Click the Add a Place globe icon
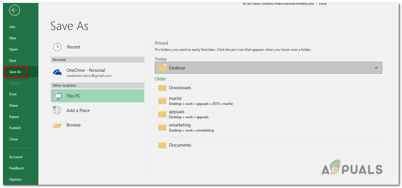 tap(57, 110)
